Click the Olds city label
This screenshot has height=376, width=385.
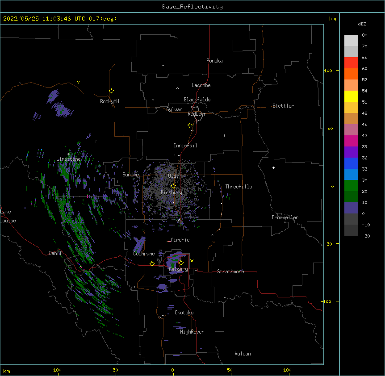click(173, 176)
